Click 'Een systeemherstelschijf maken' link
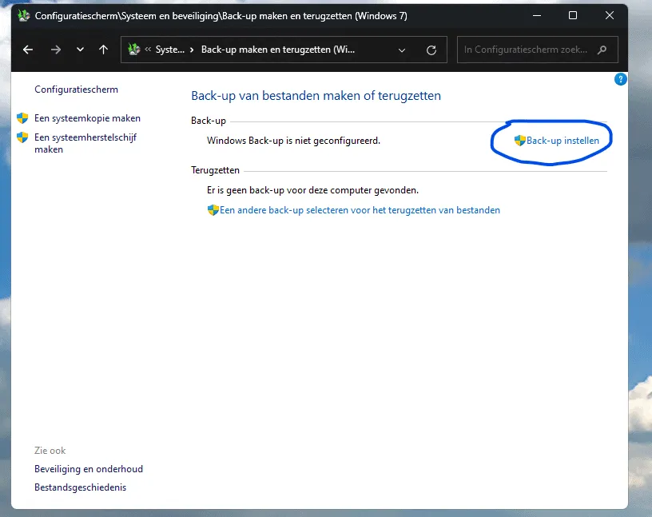This screenshot has height=517, width=652. point(85,143)
